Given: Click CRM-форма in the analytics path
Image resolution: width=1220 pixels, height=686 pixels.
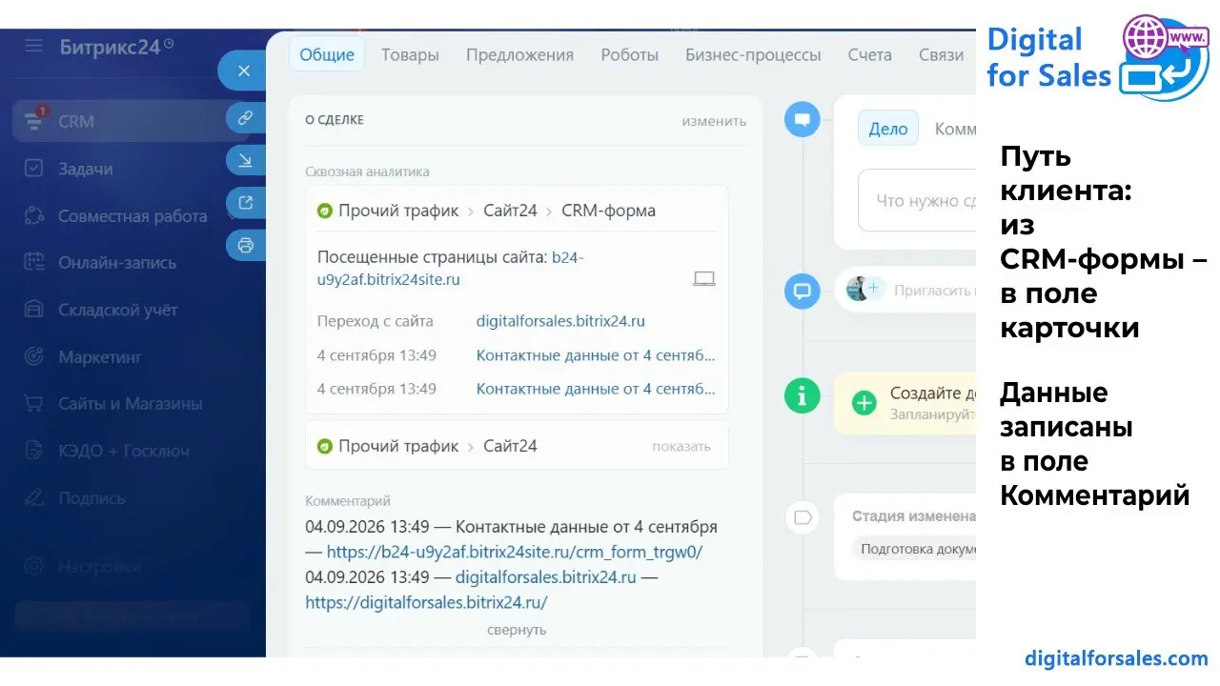Looking at the screenshot, I should [x=608, y=211].
